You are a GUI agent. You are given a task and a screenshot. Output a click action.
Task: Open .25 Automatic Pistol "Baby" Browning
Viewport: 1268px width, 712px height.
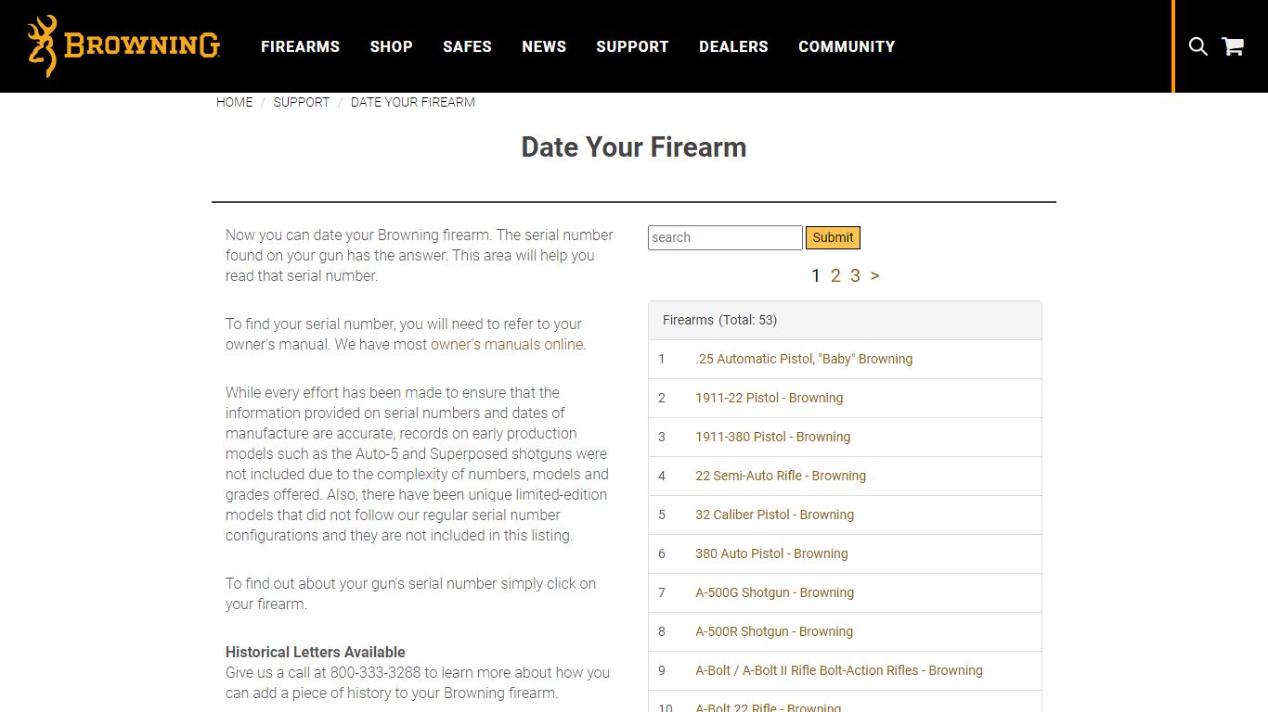pos(804,359)
